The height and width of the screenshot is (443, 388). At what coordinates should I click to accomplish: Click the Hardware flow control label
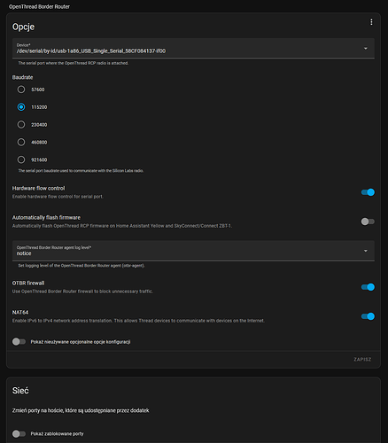pyautogui.click(x=38, y=188)
